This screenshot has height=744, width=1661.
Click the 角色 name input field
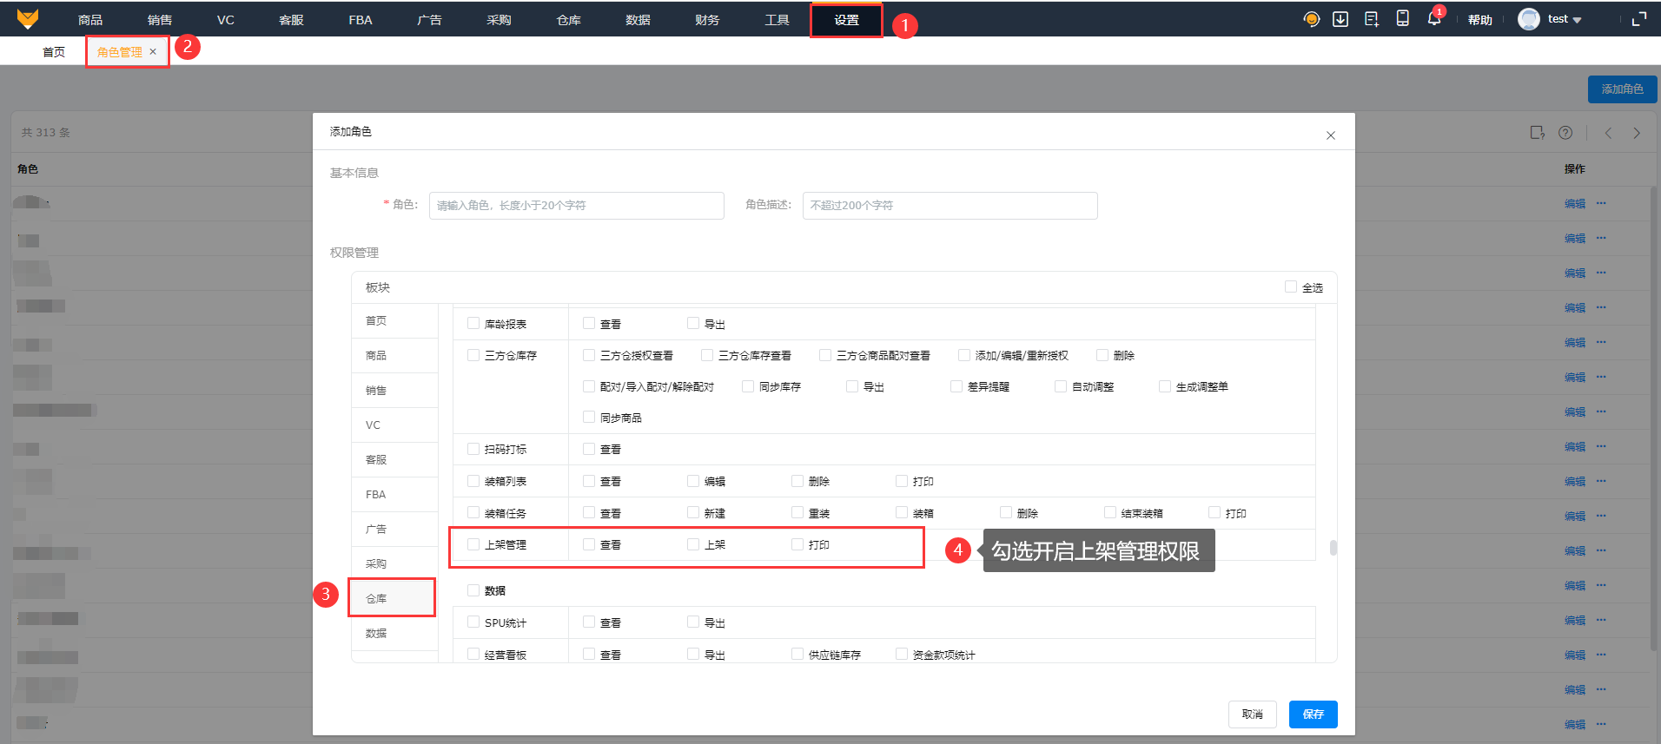[x=576, y=206]
